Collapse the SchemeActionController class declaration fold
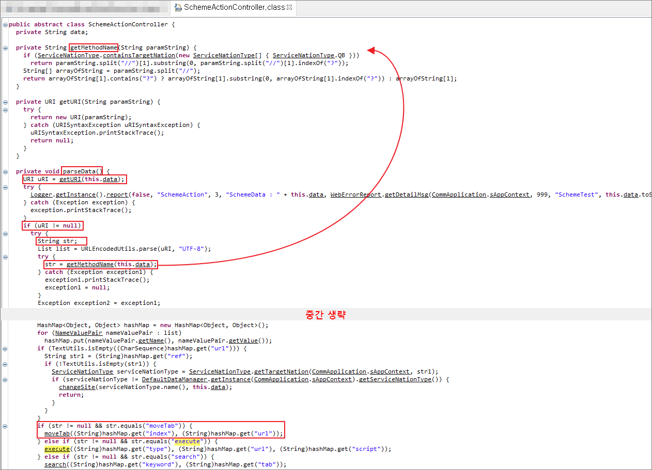This screenshot has height=470, width=652. (x=5, y=24)
